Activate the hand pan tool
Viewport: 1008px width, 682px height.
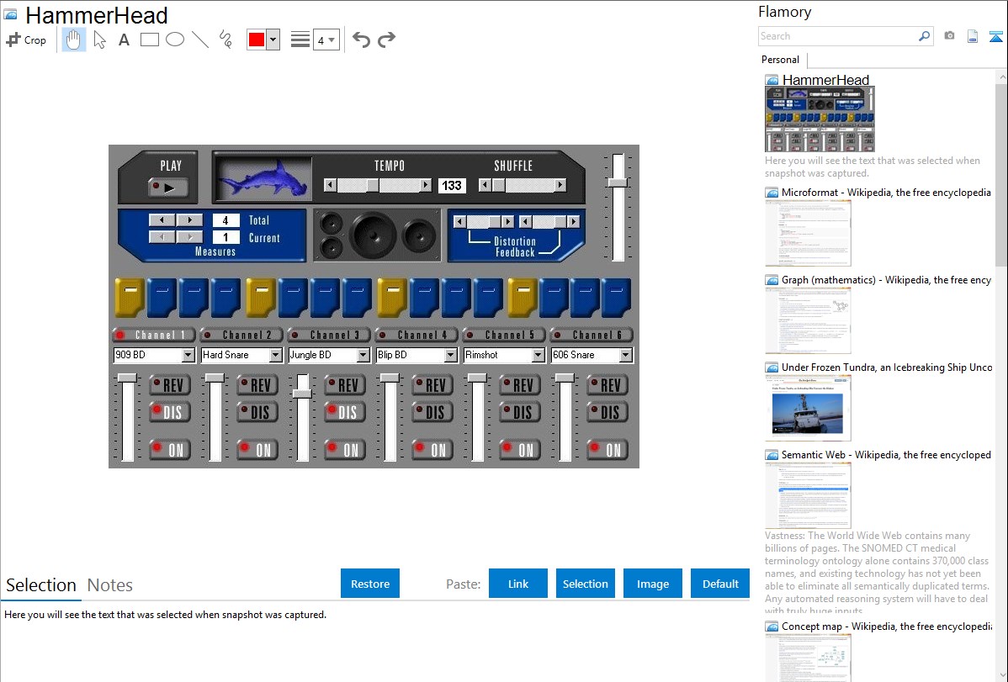(x=74, y=40)
